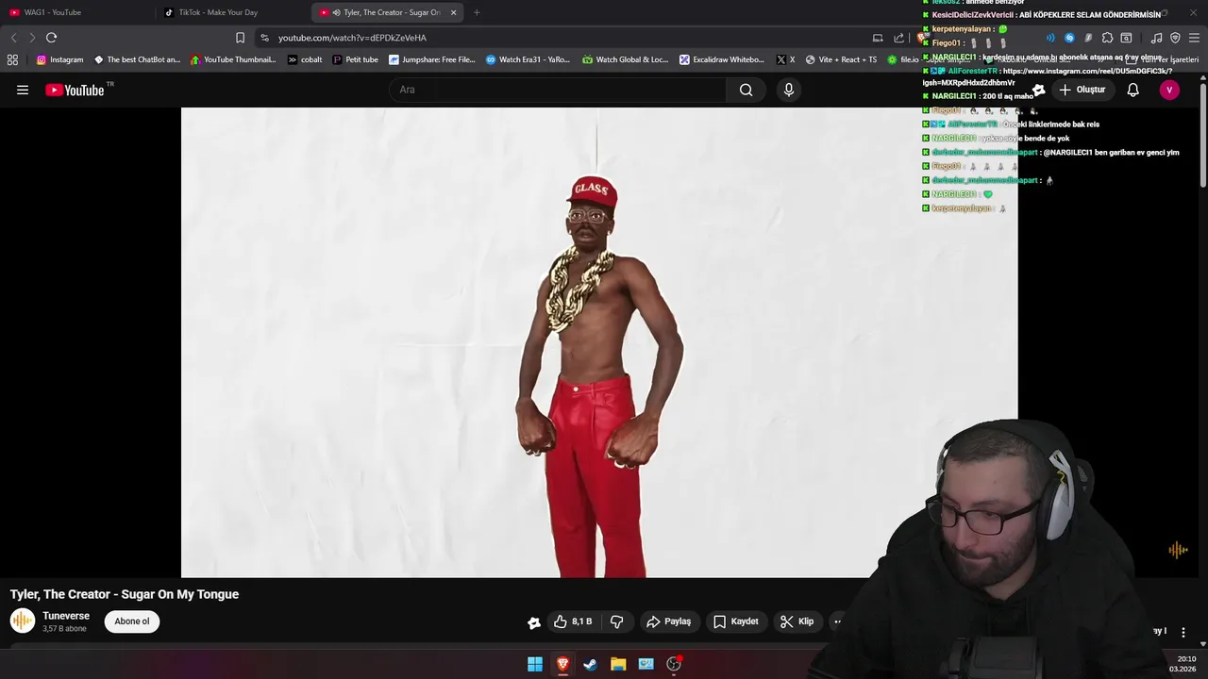1208x679 pixels.
Task: Switch to TikTok - Make Your Day tab
Action: 233,12
